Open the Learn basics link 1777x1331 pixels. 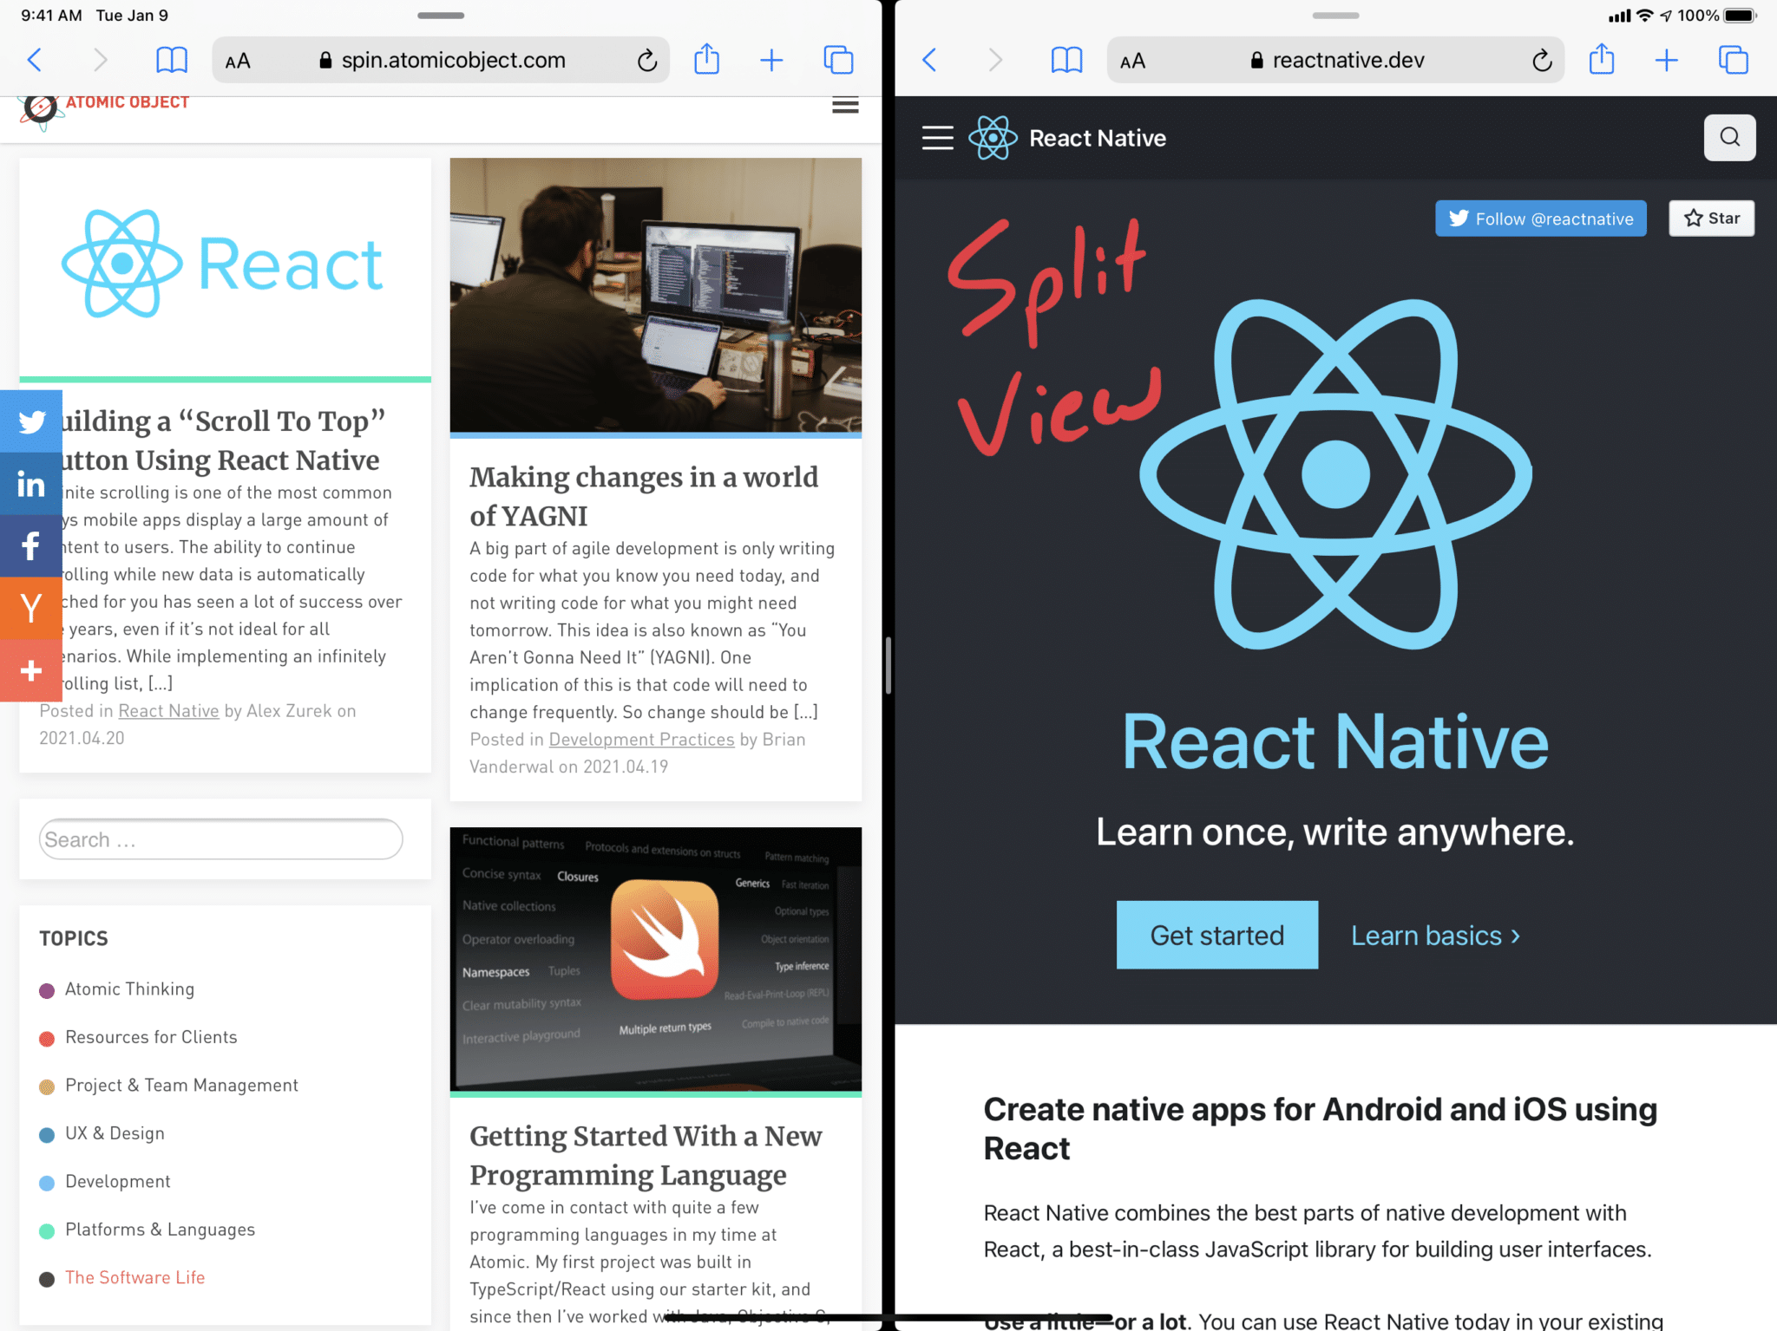(x=1435, y=936)
